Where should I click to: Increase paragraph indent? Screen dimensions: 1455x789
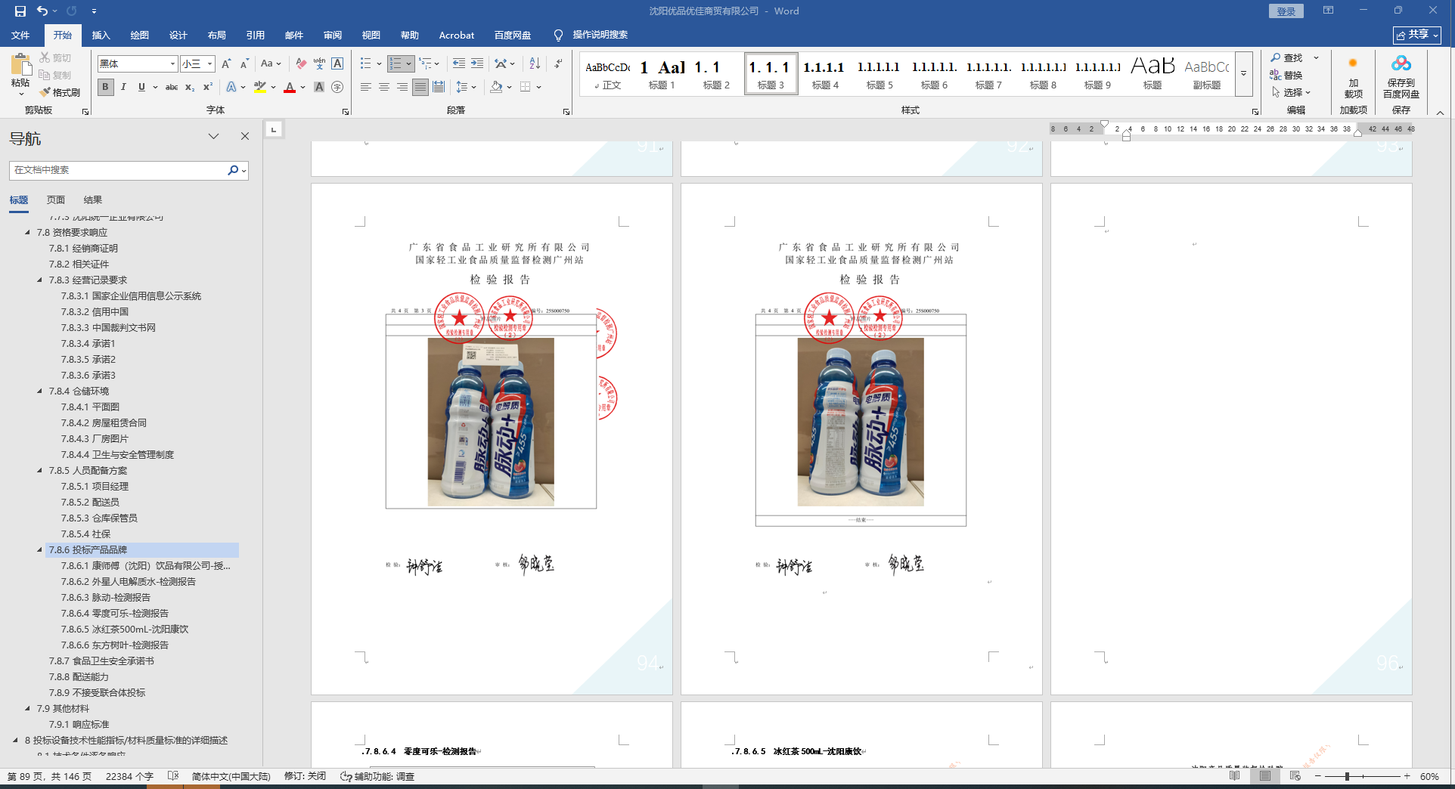pyautogui.click(x=477, y=64)
